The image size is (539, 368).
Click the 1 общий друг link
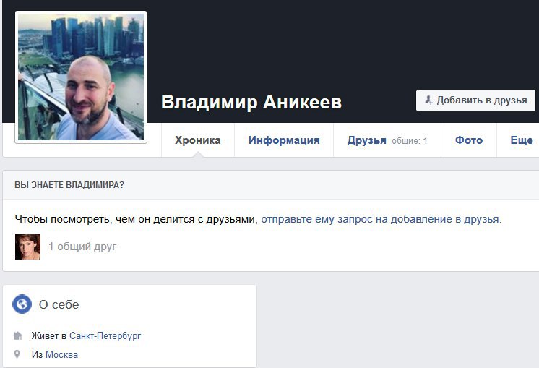[82, 247]
